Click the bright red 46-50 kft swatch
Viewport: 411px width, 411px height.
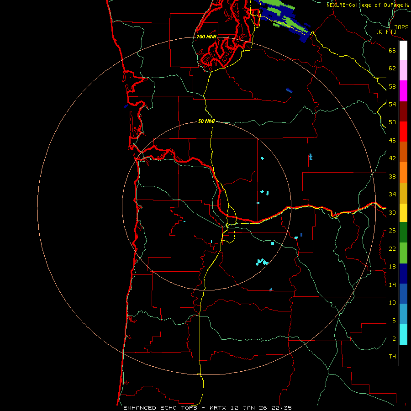pos(403,132)
